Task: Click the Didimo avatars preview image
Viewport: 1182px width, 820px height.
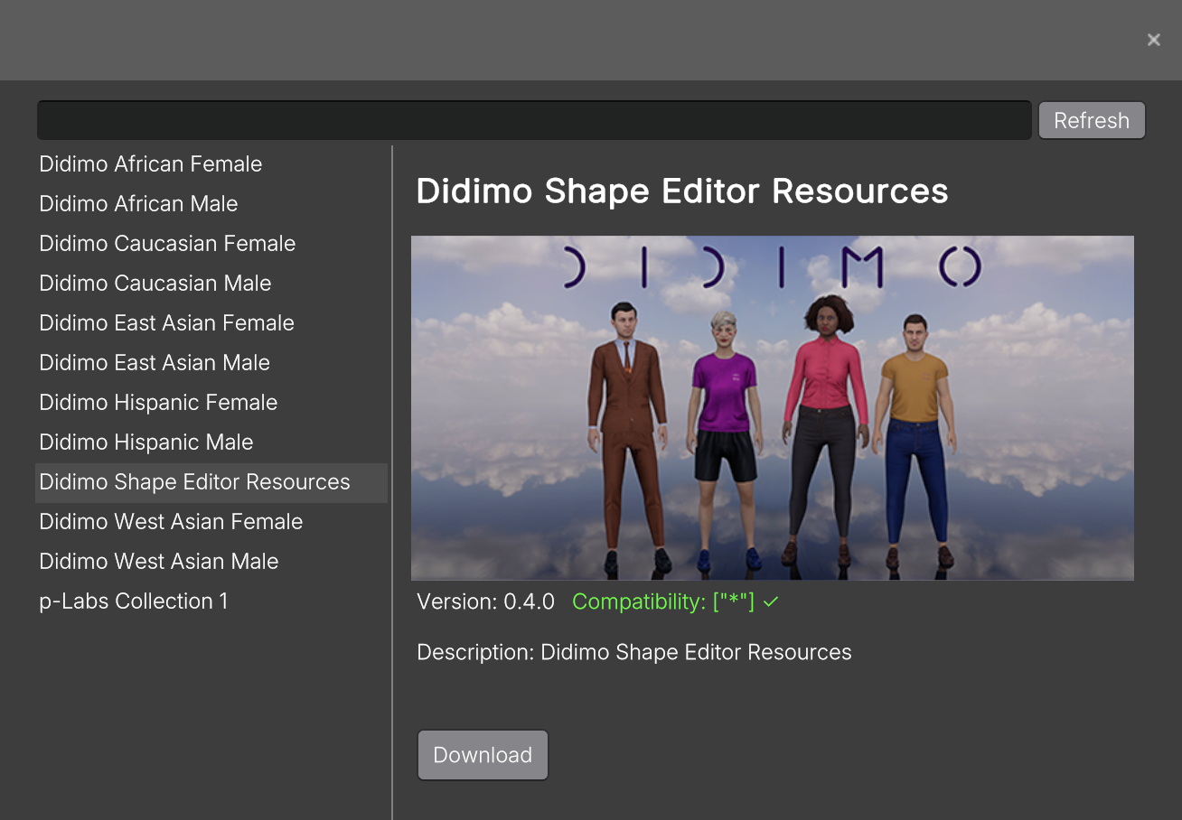Action: coord(772,407)
